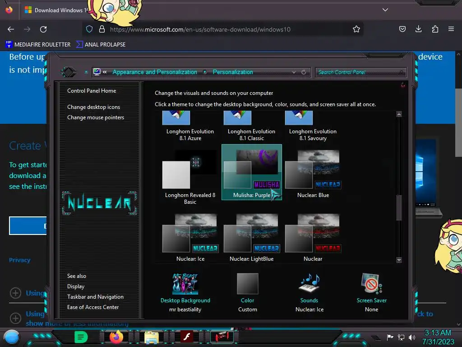This screenshot has width=462, height=347.
Task: Open Desktop Background icon
Action: click(185, 283)
